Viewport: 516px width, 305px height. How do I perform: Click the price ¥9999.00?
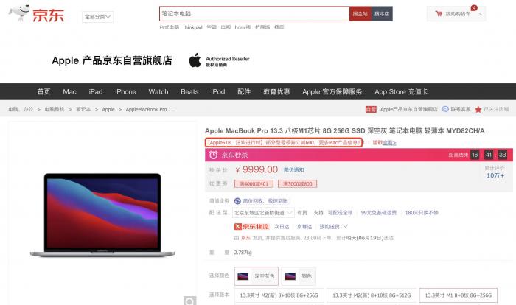tap(257, 169)
